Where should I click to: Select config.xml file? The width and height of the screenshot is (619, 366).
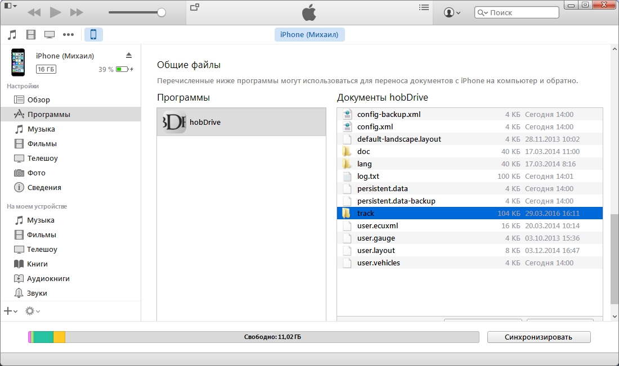470,126
